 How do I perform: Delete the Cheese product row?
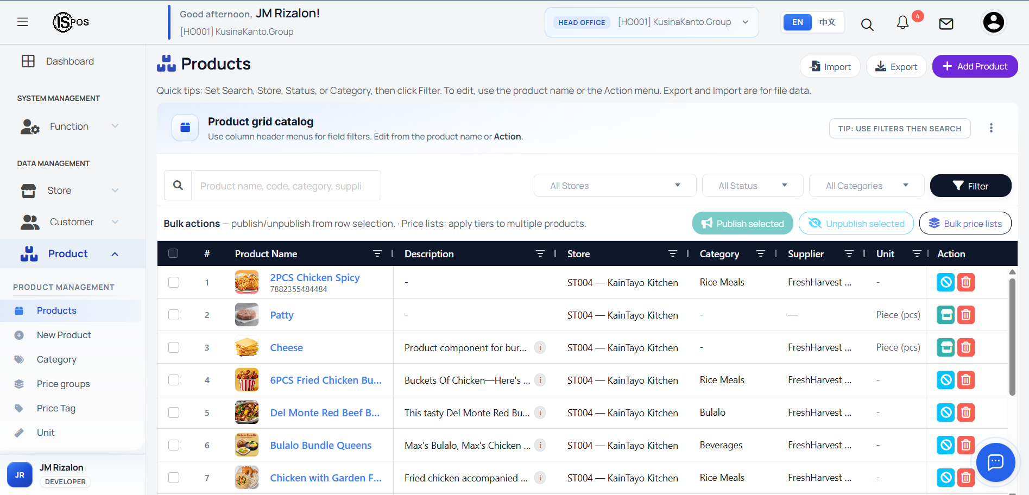(966, 347)
